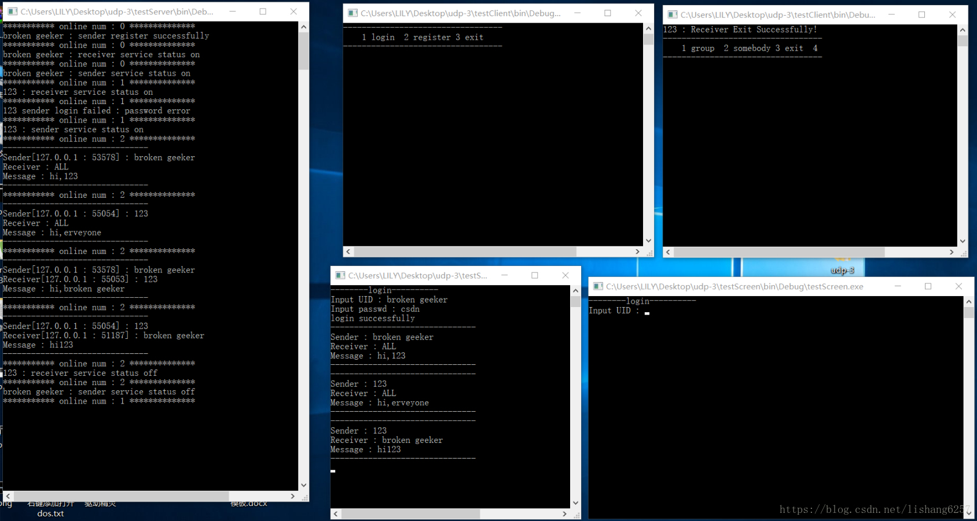Click horizontal scrollbar thumb in bottom-middle console
The image size is (977, 521).
tap(411, 514)
